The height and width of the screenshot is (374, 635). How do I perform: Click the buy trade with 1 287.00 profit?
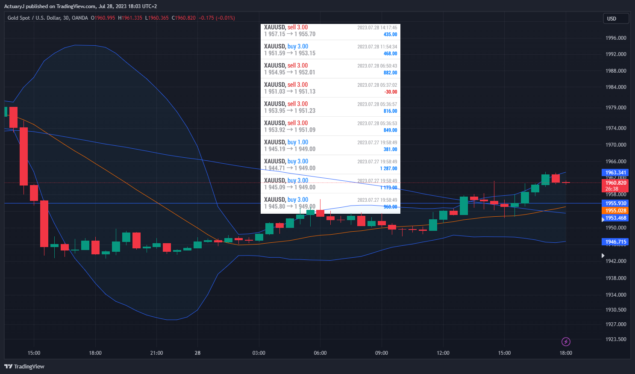pyautogui.click(x=330, y=165)
